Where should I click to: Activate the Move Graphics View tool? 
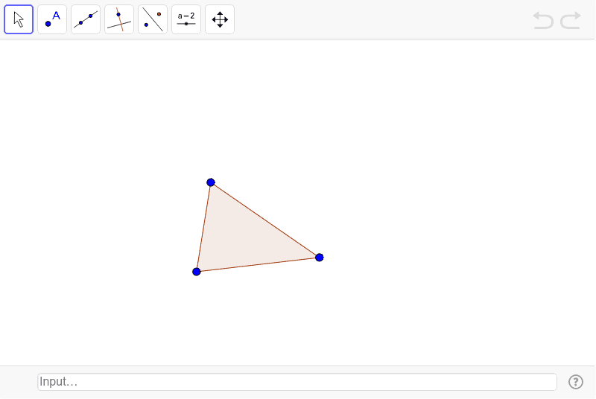(220, 19)
